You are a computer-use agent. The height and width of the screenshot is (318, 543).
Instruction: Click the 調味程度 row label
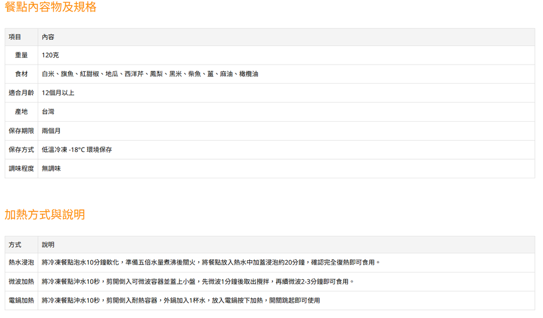(x=21, y=169)
